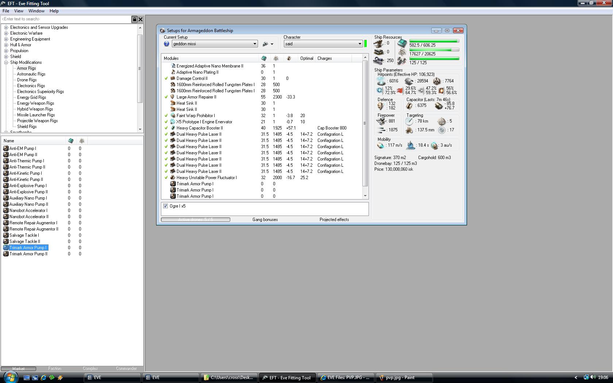
Task: Select Armor Rigs in the category tree
Action: [27, 68]
